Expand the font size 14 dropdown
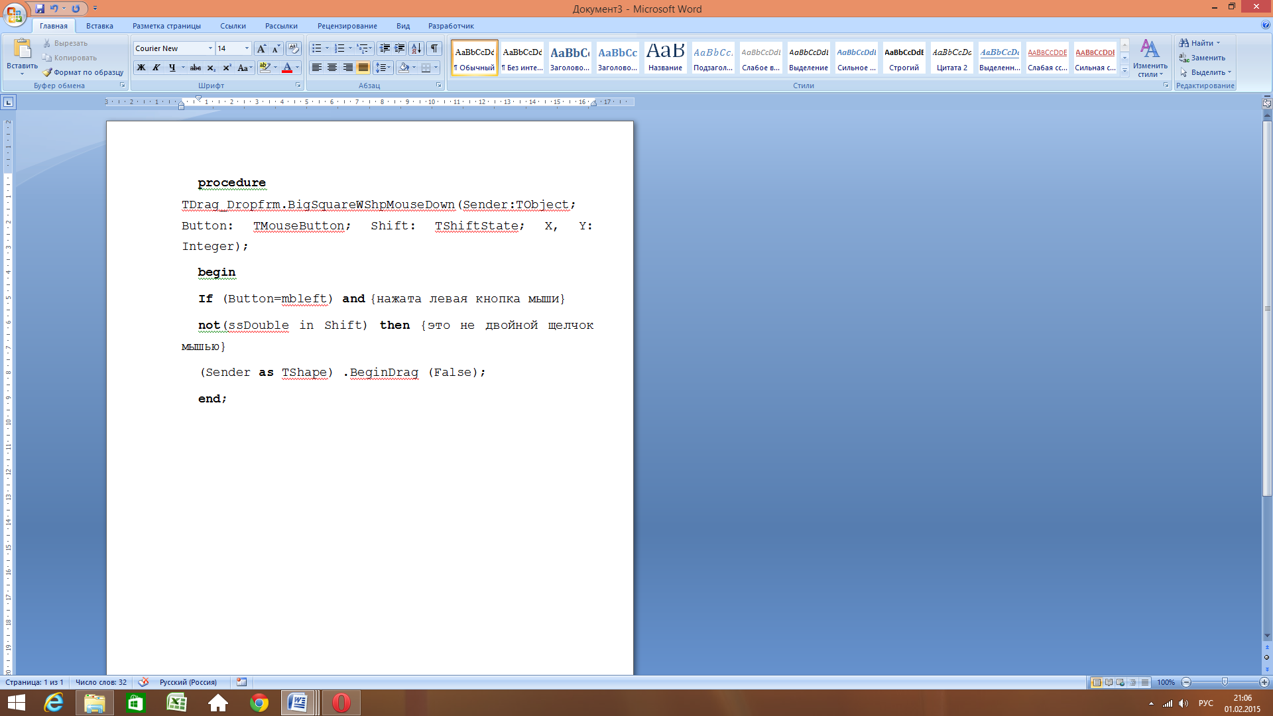Viewport: 1273px width, 716px height. [247, 48]
